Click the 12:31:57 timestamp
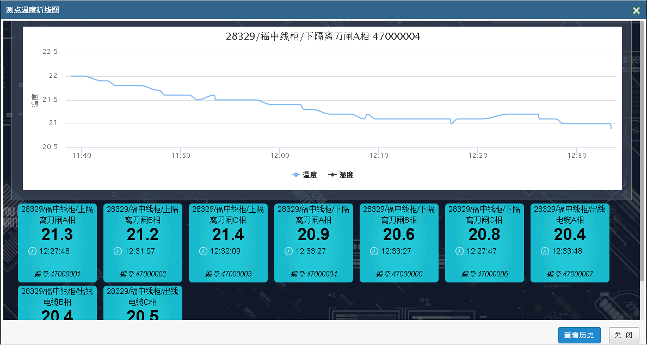 (x=140, y=251)
